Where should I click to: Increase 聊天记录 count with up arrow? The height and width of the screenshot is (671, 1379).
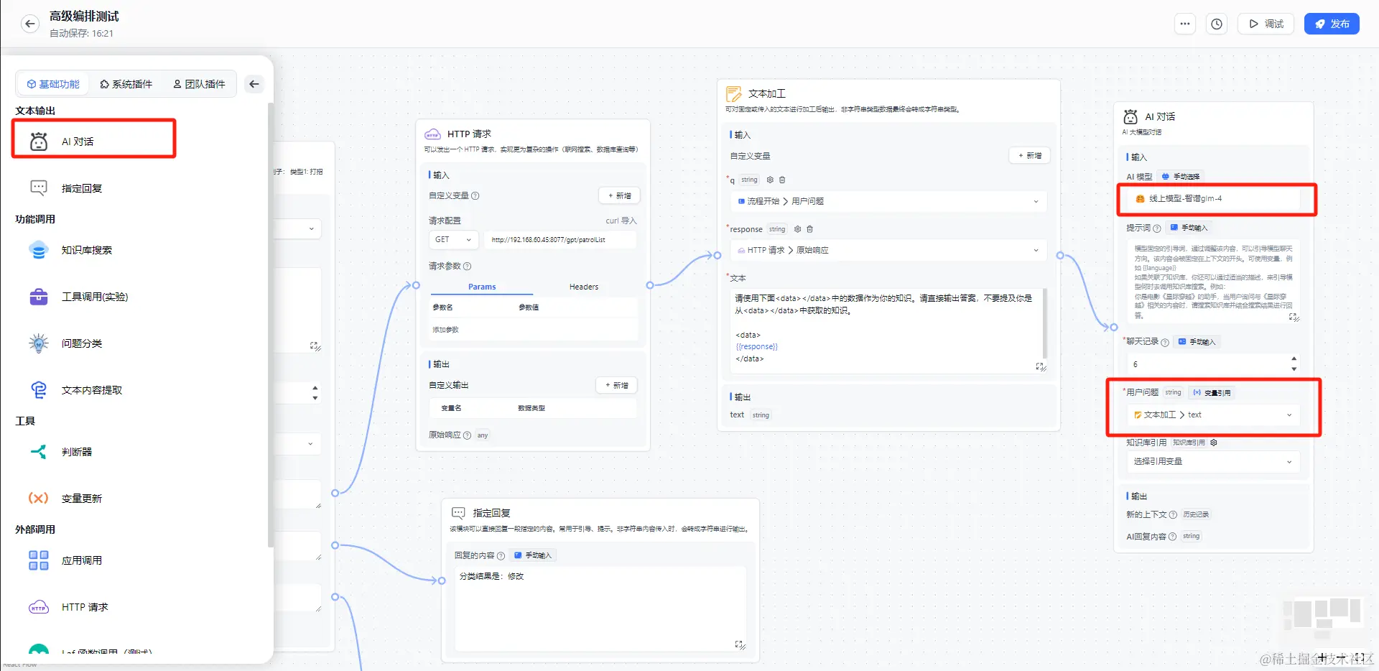(1294, 358)
